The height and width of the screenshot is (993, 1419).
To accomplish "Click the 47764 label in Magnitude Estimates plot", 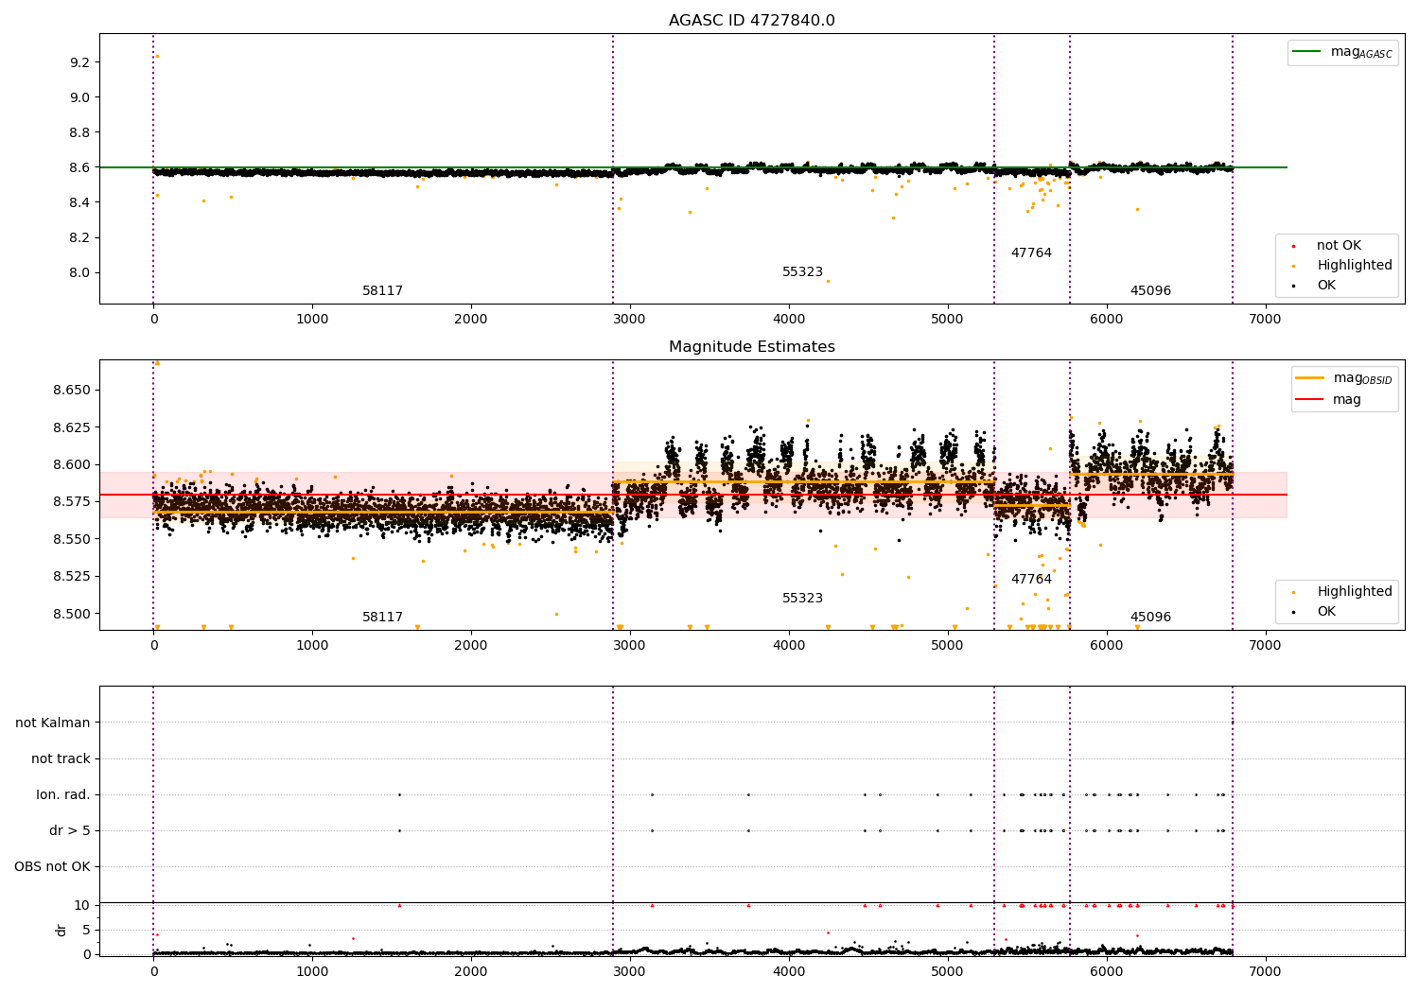I will (x=1031, y=580).
